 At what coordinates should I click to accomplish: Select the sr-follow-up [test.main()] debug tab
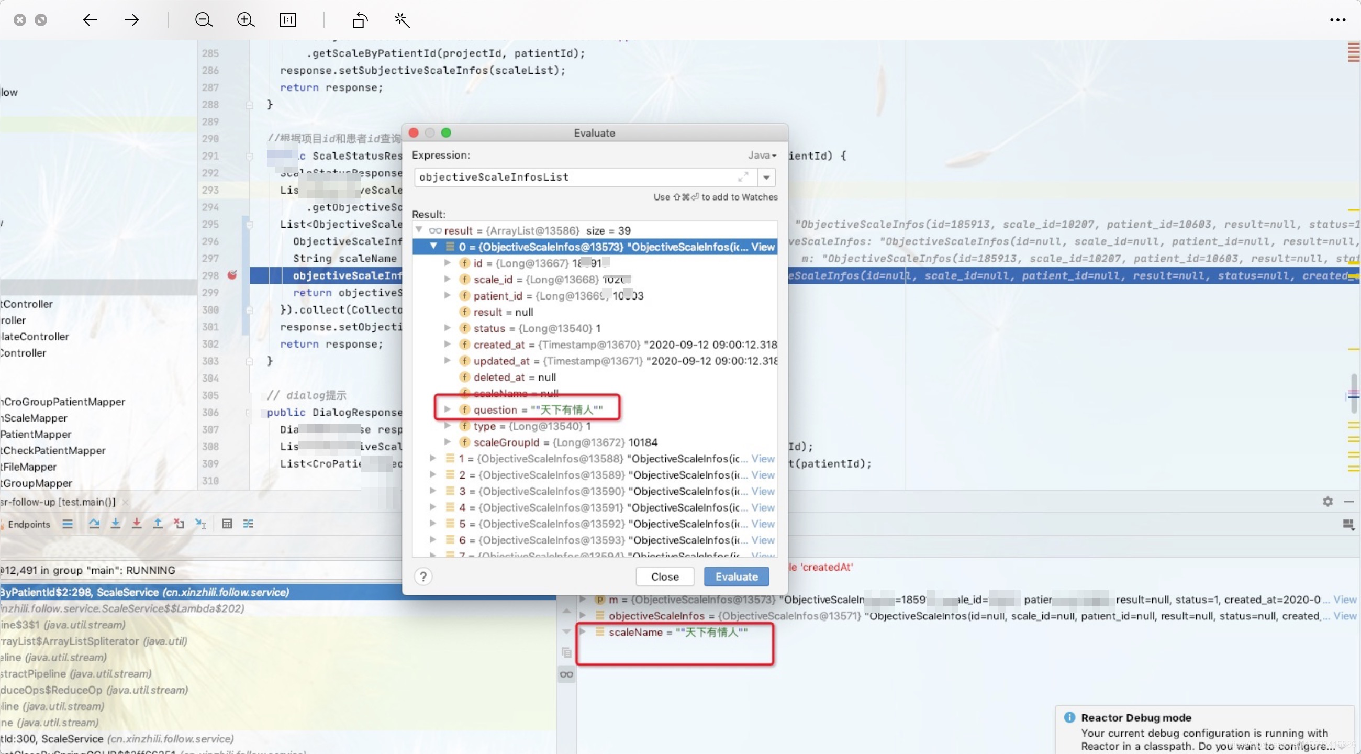[x=58, y=502]
